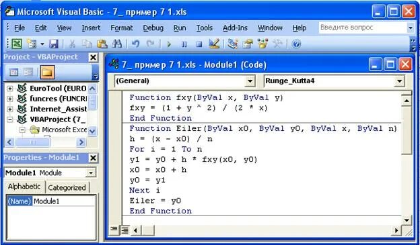Viewport: 420px width, 245px height.
Task: Click the (Name) Module1 value field
Action: (x=64, y=201)
